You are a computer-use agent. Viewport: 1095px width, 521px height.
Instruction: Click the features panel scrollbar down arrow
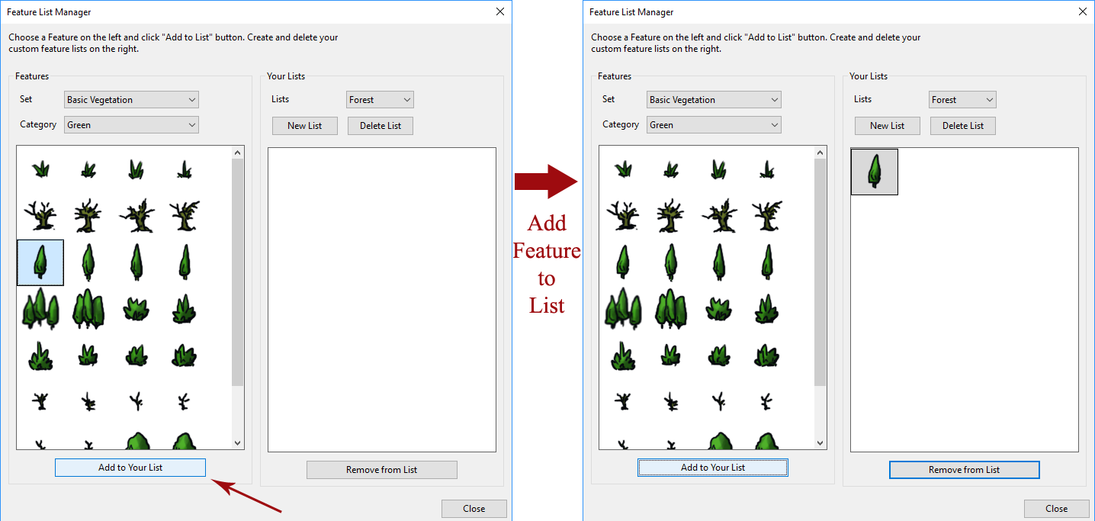point(237,442)
